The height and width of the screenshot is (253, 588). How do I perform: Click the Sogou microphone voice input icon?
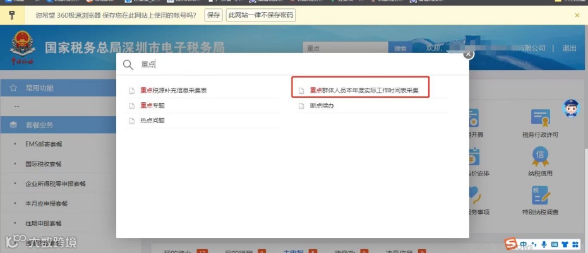[x=544, y=244]
